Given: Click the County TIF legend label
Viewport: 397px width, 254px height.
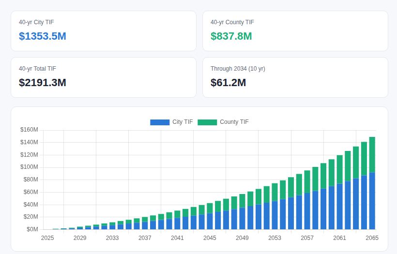Looking at the screenshot, I should [x=234, y=122].
